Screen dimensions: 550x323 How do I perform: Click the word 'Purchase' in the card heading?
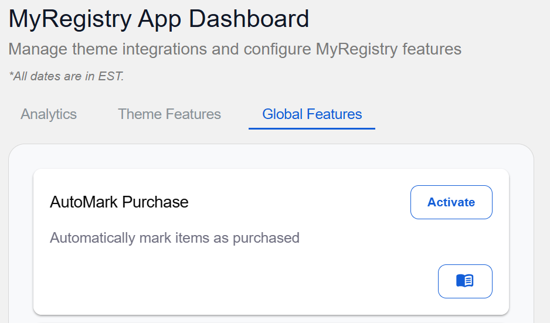155,202
